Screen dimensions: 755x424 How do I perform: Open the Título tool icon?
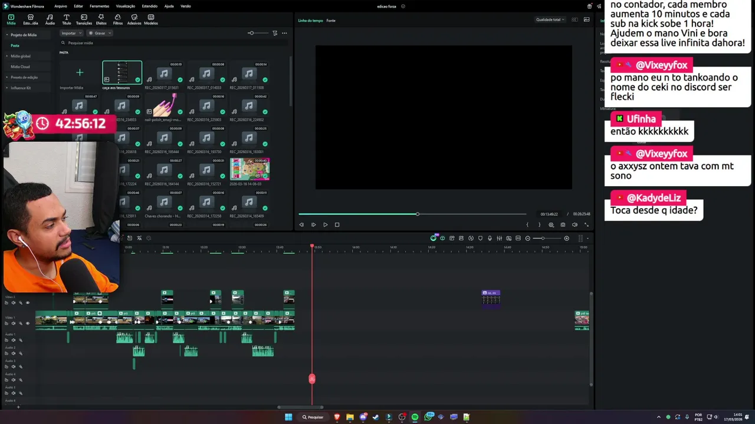[66, 18]
